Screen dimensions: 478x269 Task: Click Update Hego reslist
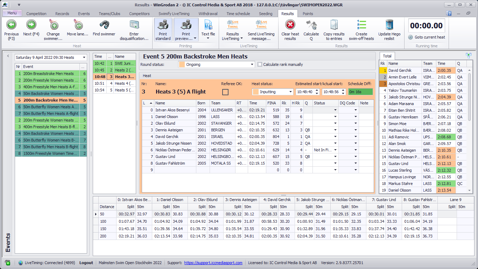tap(389, 30)
